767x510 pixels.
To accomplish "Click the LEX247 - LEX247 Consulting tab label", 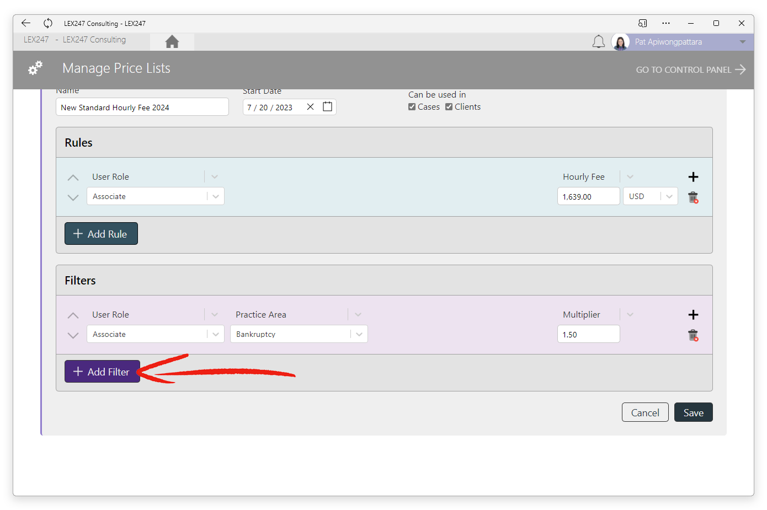I will pyautogui.click(x=74, y=40).
